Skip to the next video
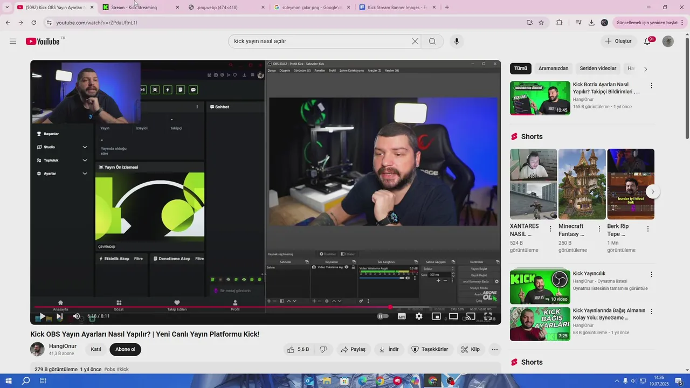This screenshot has width=690, height=388. tap(59, 316)
